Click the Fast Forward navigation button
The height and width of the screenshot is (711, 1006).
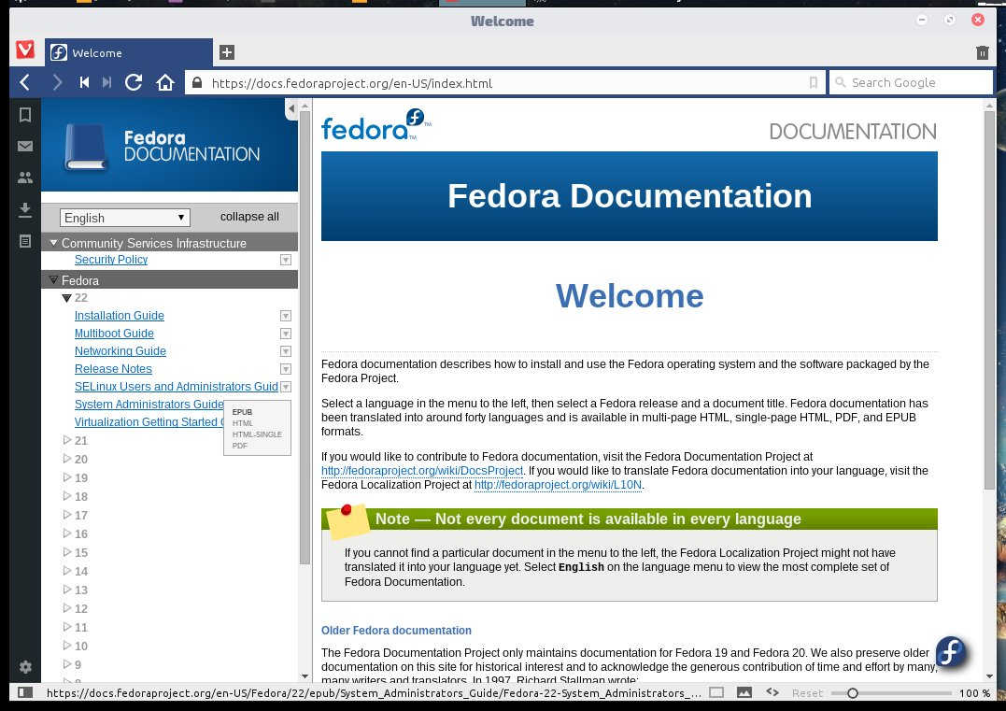point(107,82)
